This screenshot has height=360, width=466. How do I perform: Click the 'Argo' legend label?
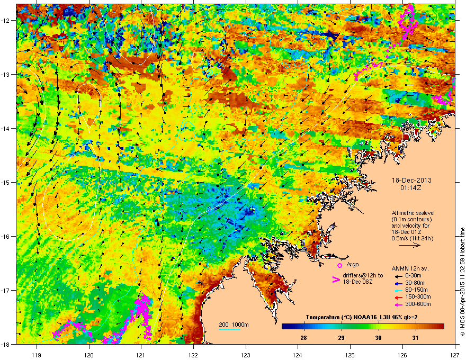353,264
